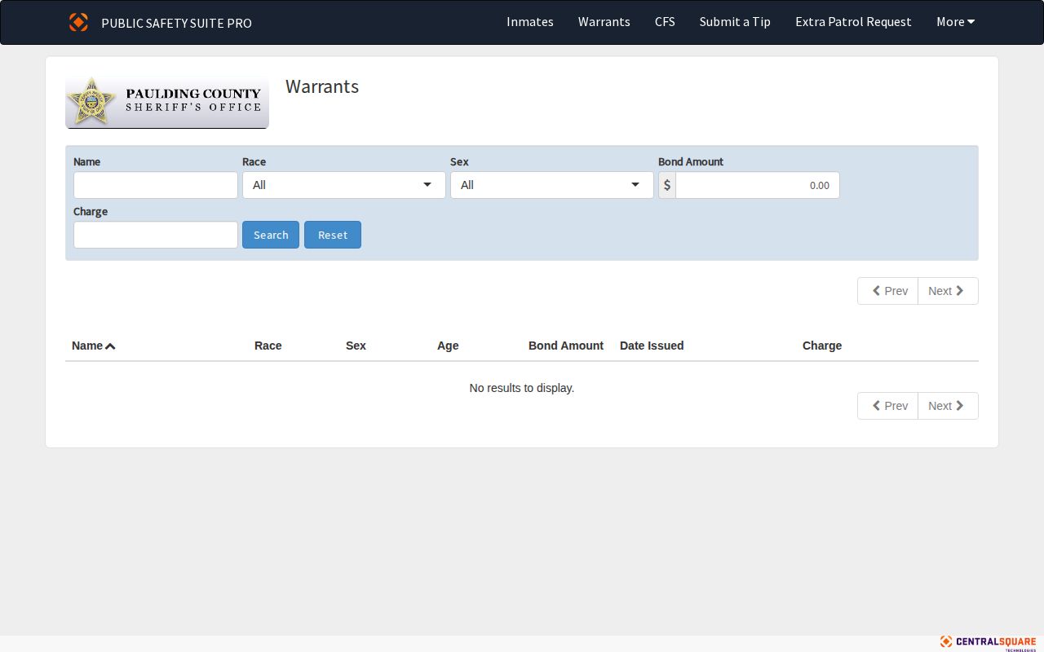This screenshot has height=652, width=1044.
Task: Sort results by Date Issued
Action: (652, 346)
